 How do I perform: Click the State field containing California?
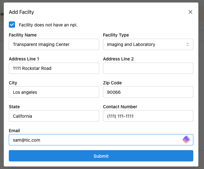(x=54, y=116)
